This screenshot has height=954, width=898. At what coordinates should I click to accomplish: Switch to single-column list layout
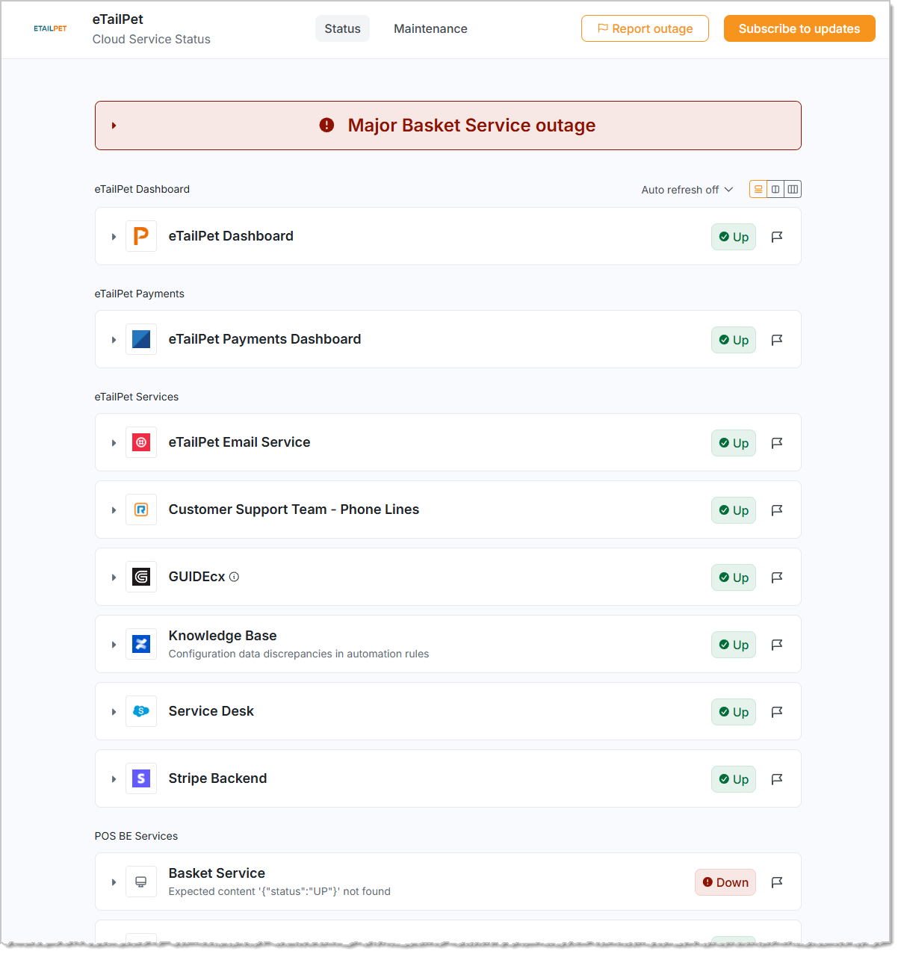[x=758, y=189]
